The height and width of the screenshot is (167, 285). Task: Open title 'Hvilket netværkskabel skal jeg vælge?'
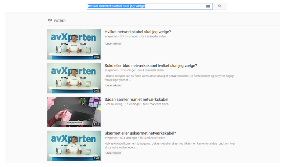pyautogui.click(x=138, y=32)
